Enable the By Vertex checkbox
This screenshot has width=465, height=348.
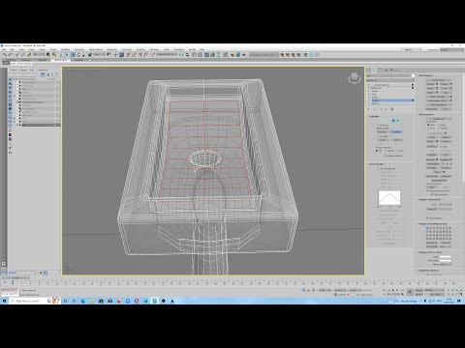pyautogui.click(x=378, y=125)
